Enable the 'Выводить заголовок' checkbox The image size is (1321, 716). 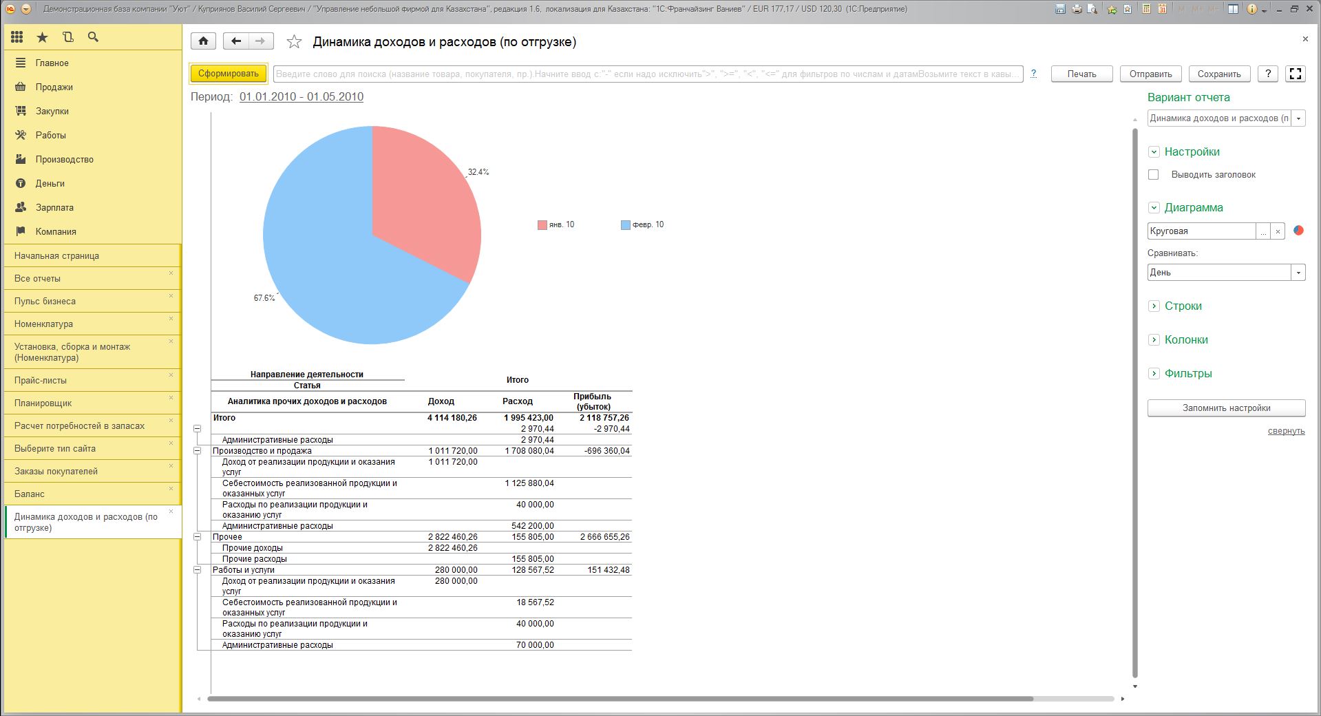pyautogui.click(x=1154, y=175)
